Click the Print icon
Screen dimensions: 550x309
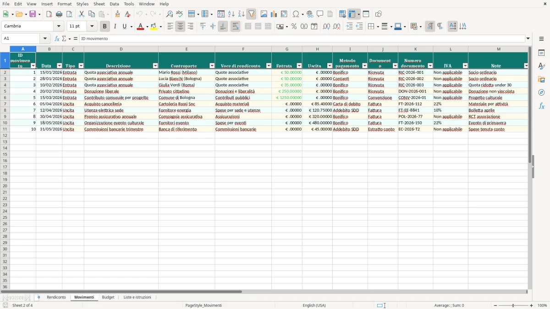[x=59, y=14]
